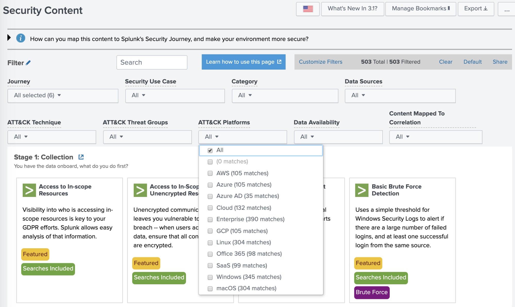This screenshot has width=515, height=307.
Task: Click green arrow icon on Unencrypted Resources card
Action: coord(140,190)
